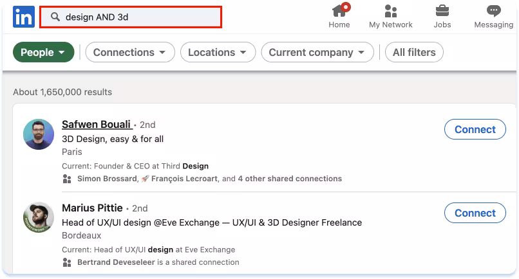The height and width of the screenshot is (279, 519).
Task: Open the My Network icon
Action: [390, 11]
